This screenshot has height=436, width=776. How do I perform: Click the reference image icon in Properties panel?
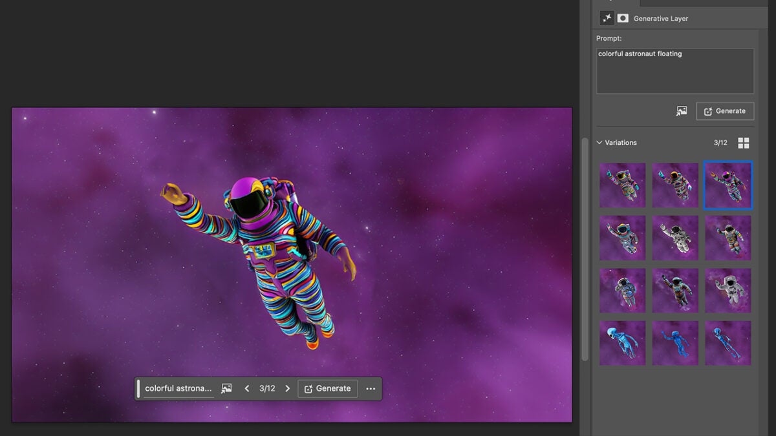[682, 111]
